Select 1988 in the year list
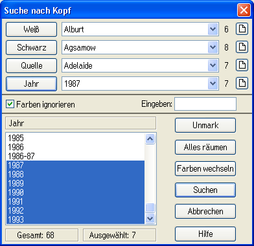This screenshot has height=246, width=254. click(x=75, y=174)
